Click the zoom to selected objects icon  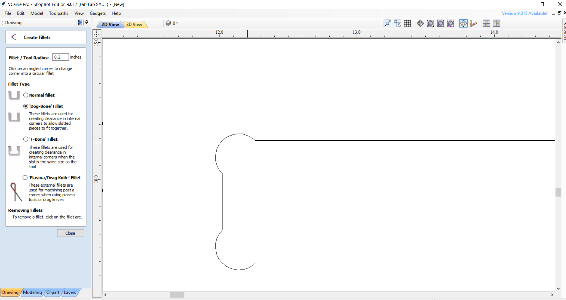pos(450,23)
